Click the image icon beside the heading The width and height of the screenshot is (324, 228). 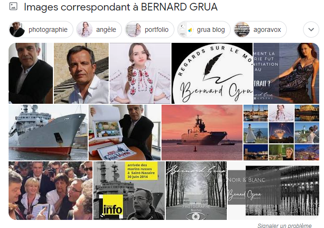tap(13, 6)
